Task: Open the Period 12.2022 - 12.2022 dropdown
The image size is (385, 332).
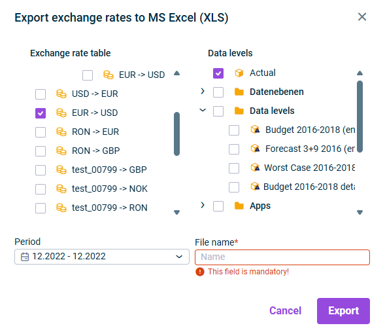Action: point(102,257)
